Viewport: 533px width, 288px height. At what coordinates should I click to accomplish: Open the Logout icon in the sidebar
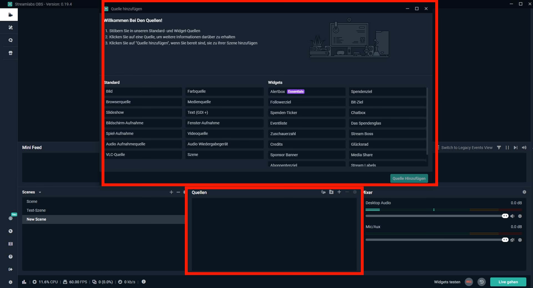click(10, 269)
